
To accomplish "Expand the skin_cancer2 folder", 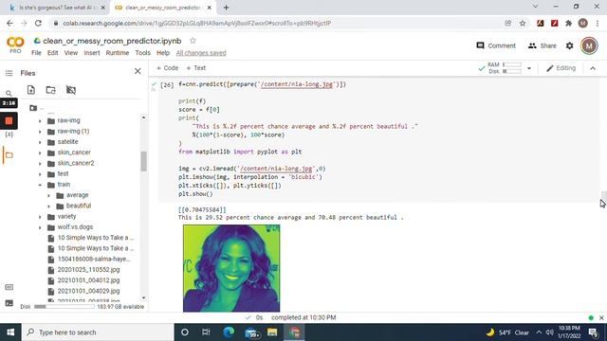I will tap(40, 164).
